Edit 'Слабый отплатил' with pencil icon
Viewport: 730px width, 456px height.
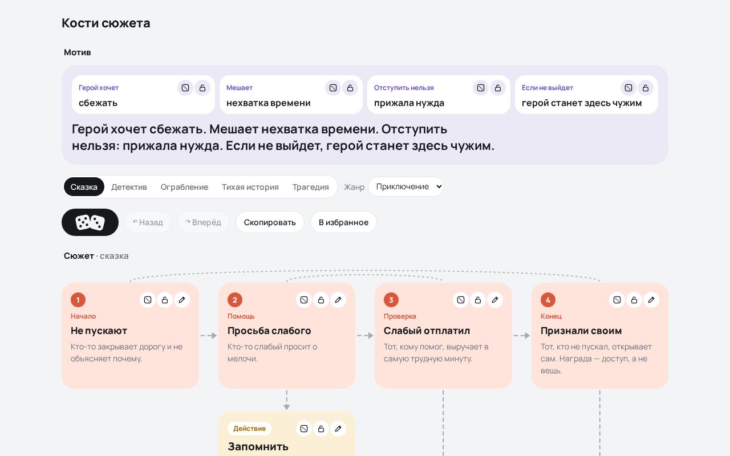click(495, 300)
